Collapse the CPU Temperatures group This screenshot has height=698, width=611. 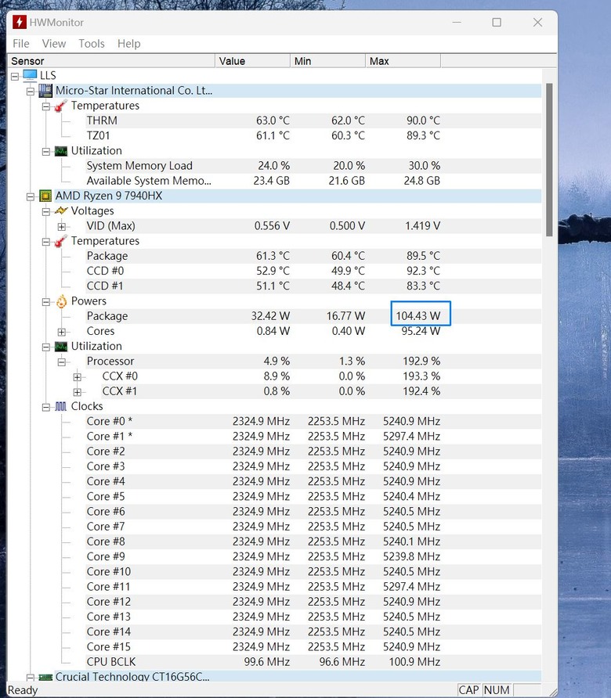[46, 242]
